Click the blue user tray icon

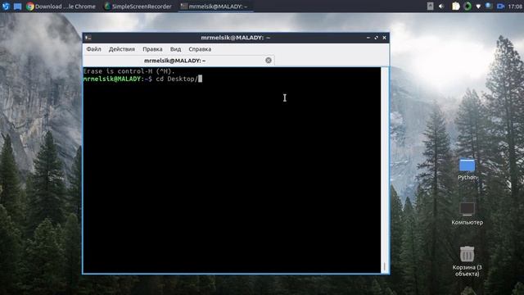[x=489, y=6]
